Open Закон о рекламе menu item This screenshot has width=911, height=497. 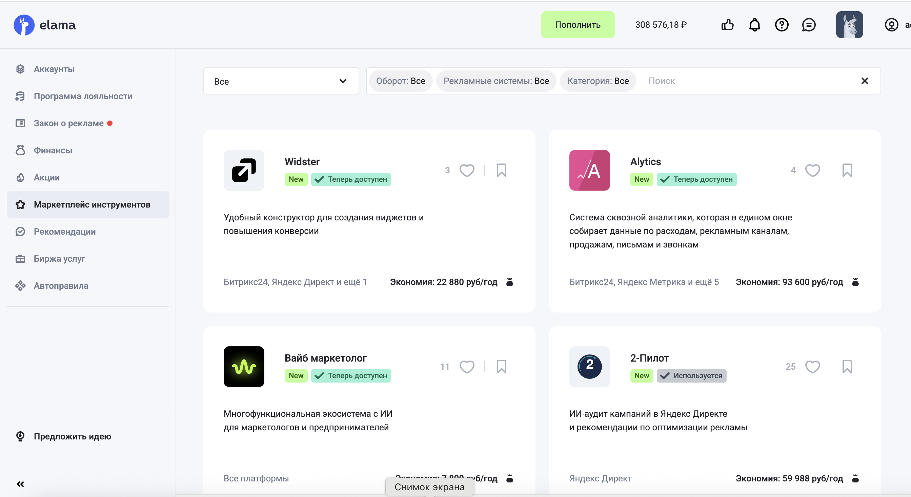coord(68,123)
